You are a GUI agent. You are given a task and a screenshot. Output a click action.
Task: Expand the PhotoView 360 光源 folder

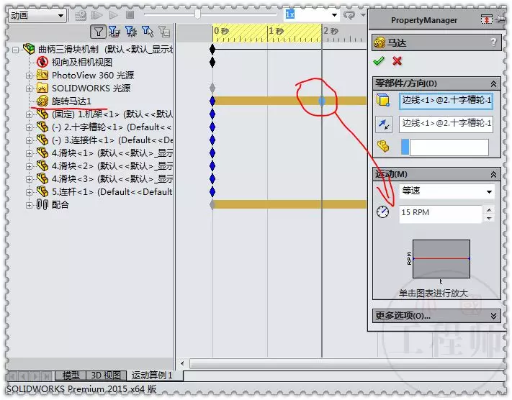29,76
